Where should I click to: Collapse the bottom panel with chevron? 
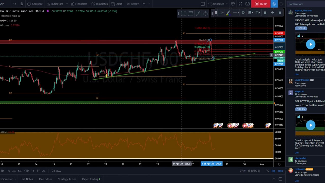click(274, 179)
